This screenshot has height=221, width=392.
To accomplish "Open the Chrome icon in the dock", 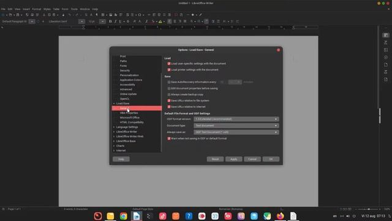I will (x=124, y=216).
